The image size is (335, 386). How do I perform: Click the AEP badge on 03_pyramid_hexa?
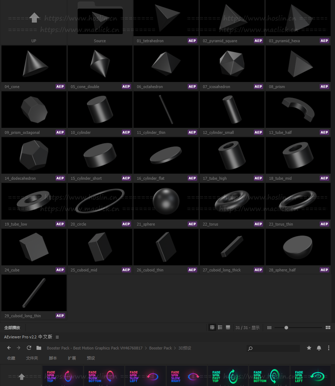[x=324, y=40]
